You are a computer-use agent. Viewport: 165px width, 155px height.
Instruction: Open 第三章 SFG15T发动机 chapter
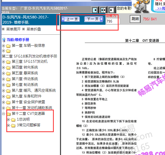click(x=30, y=61)
